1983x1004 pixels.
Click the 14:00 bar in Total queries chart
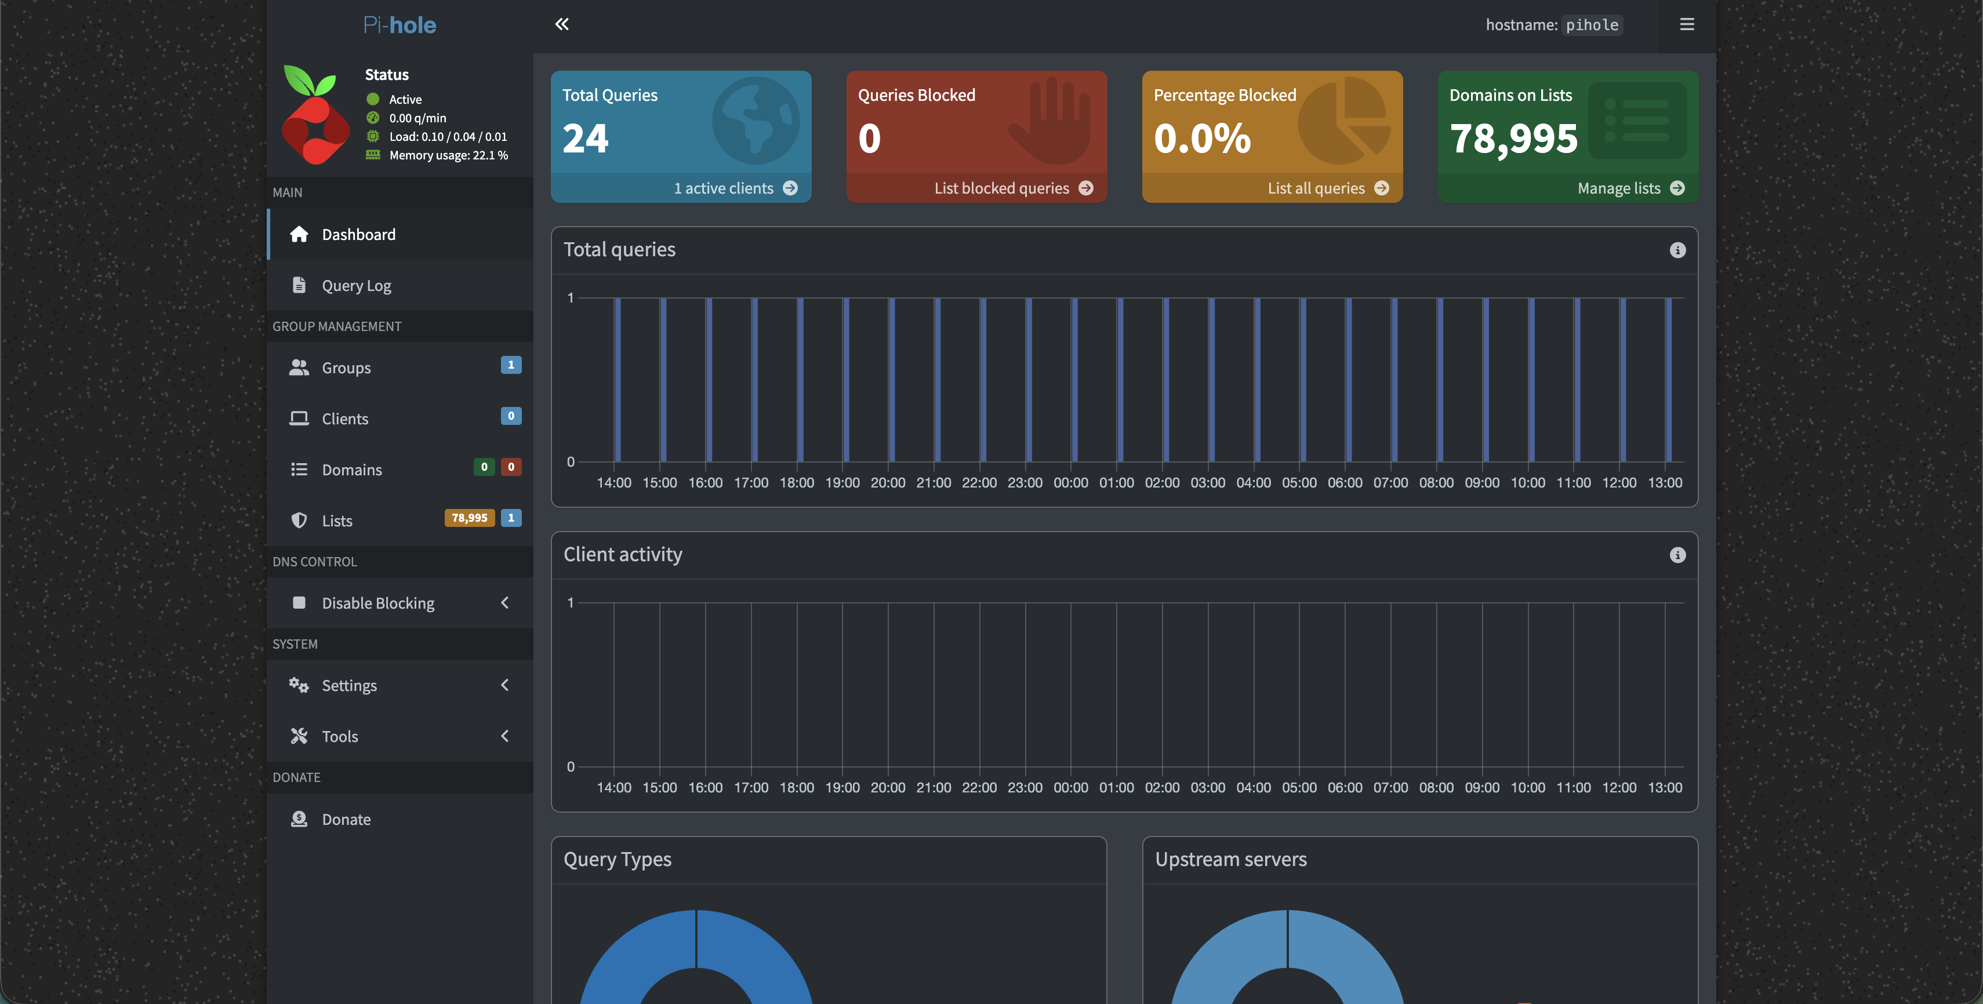[x=618, y=379]
